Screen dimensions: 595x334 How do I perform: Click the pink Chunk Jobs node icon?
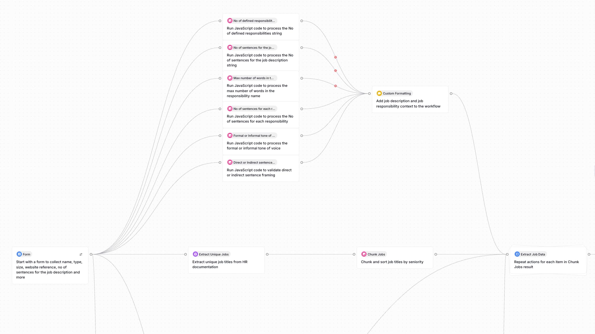[x=364, y=254]
